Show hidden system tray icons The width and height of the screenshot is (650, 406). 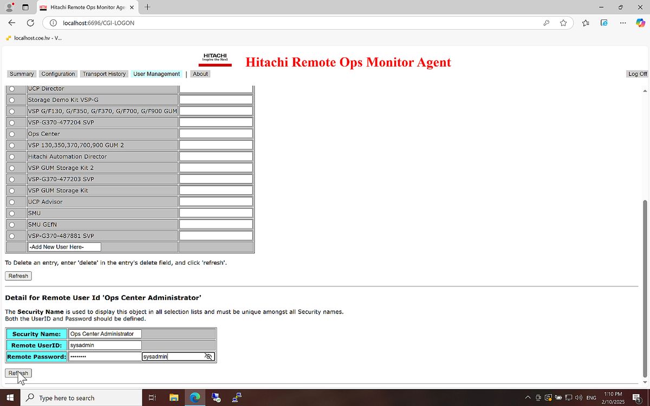[528, 398]
